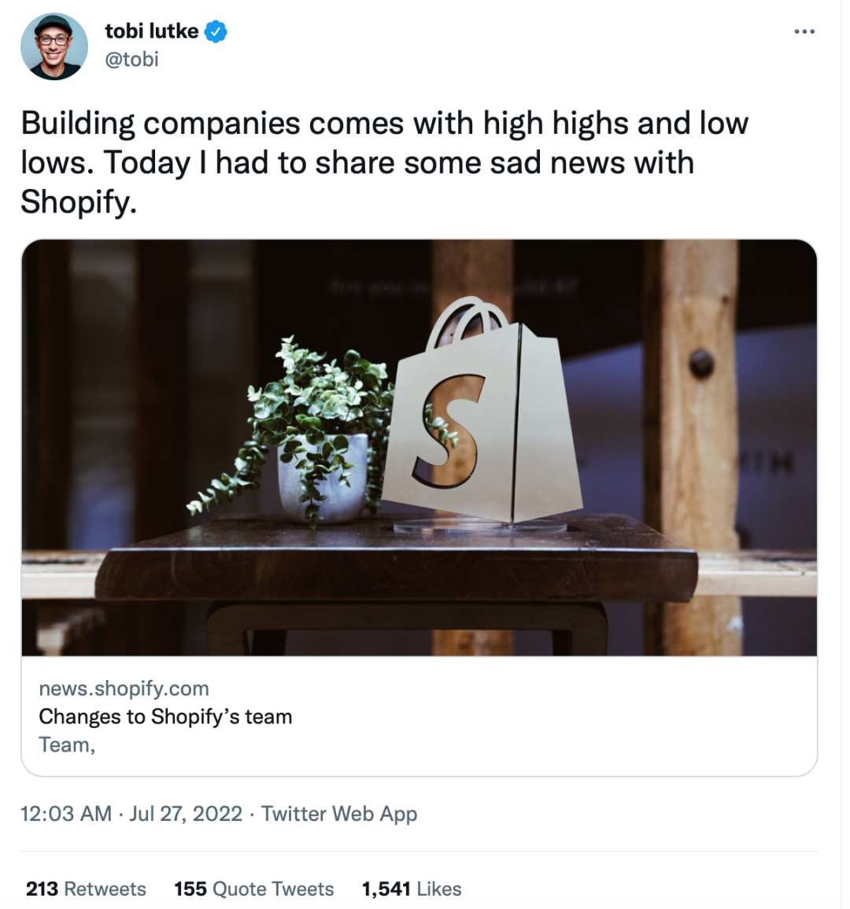Select the tweet text about high highs
Image resolution: width=850 pixels, height=909 pixels.
tap(385, 162)
